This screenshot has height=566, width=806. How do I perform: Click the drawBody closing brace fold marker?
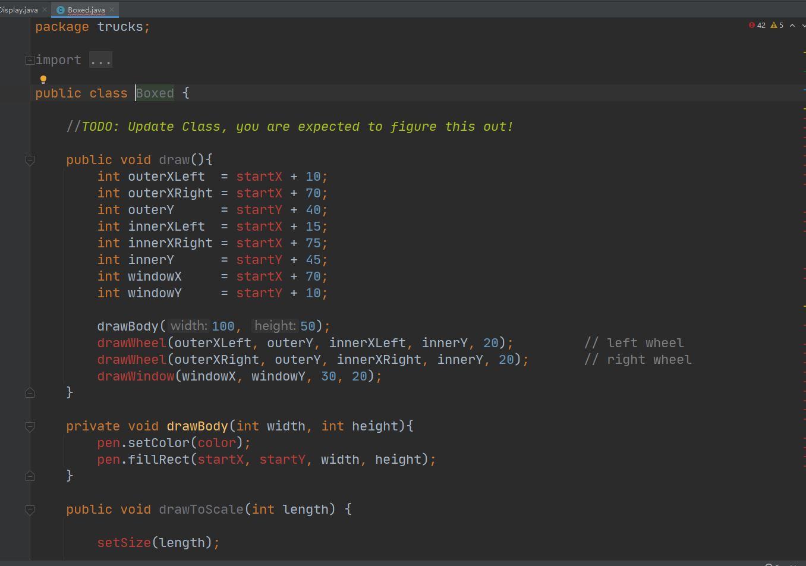tap(30, 476)
